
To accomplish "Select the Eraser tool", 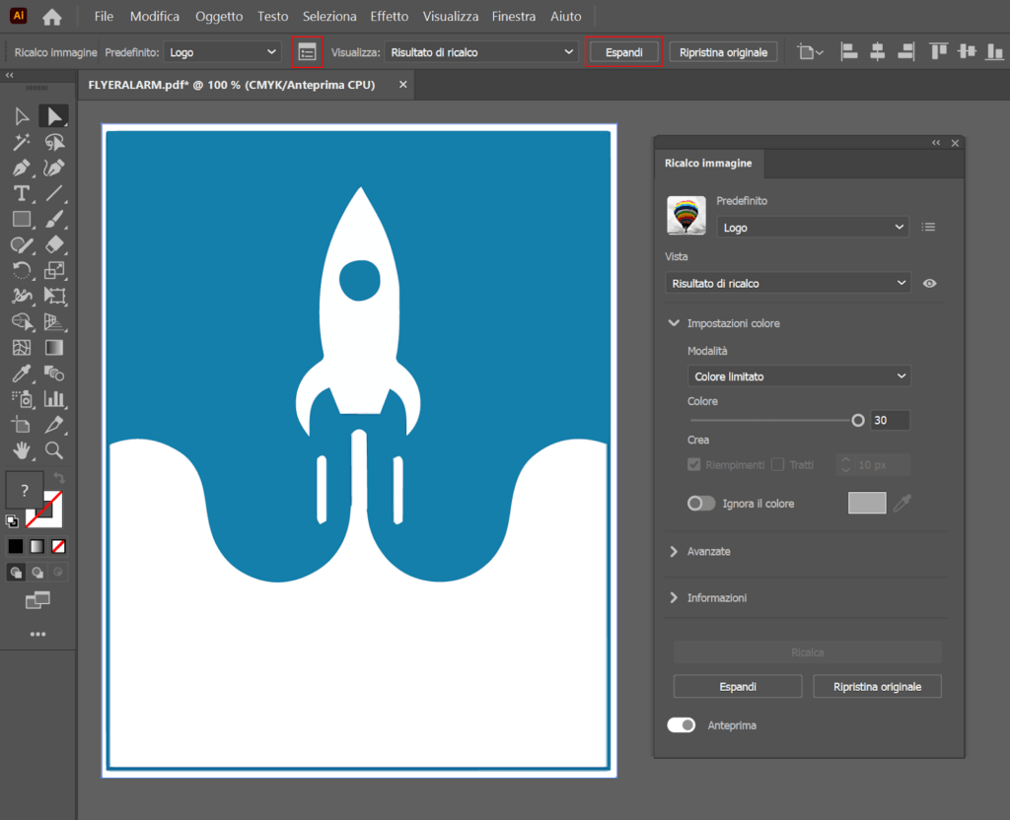I will 54,244.
